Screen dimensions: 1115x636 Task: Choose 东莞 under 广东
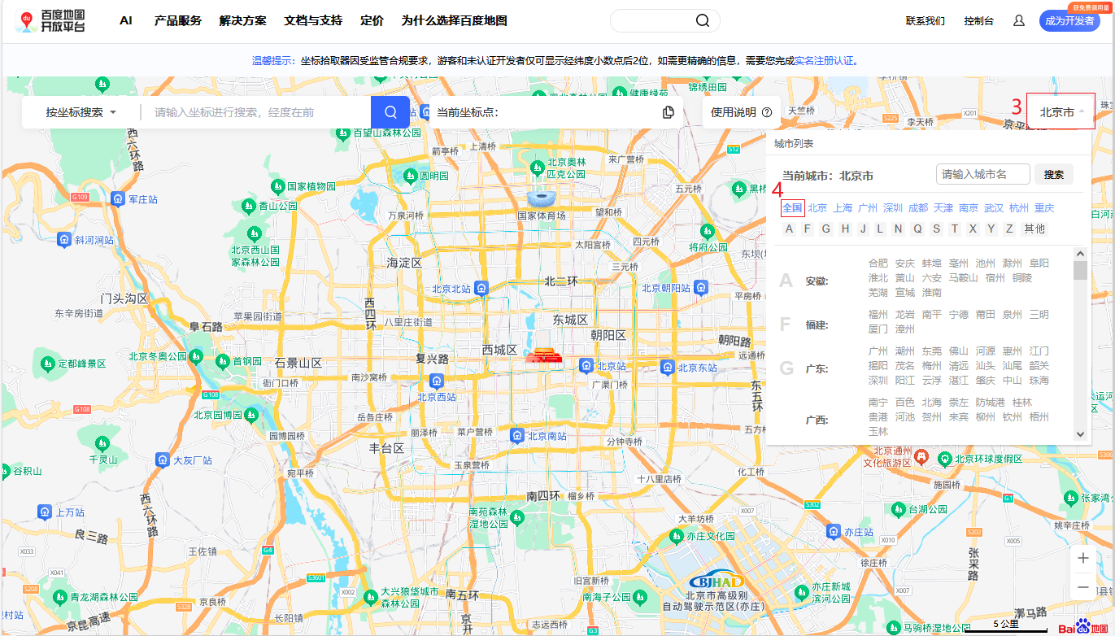tap(931, 351)
